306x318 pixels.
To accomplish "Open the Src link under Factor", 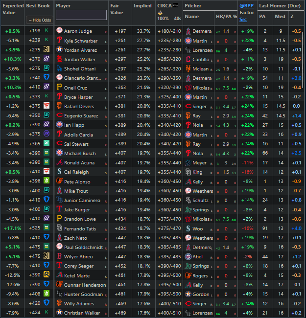I will 243,20.
